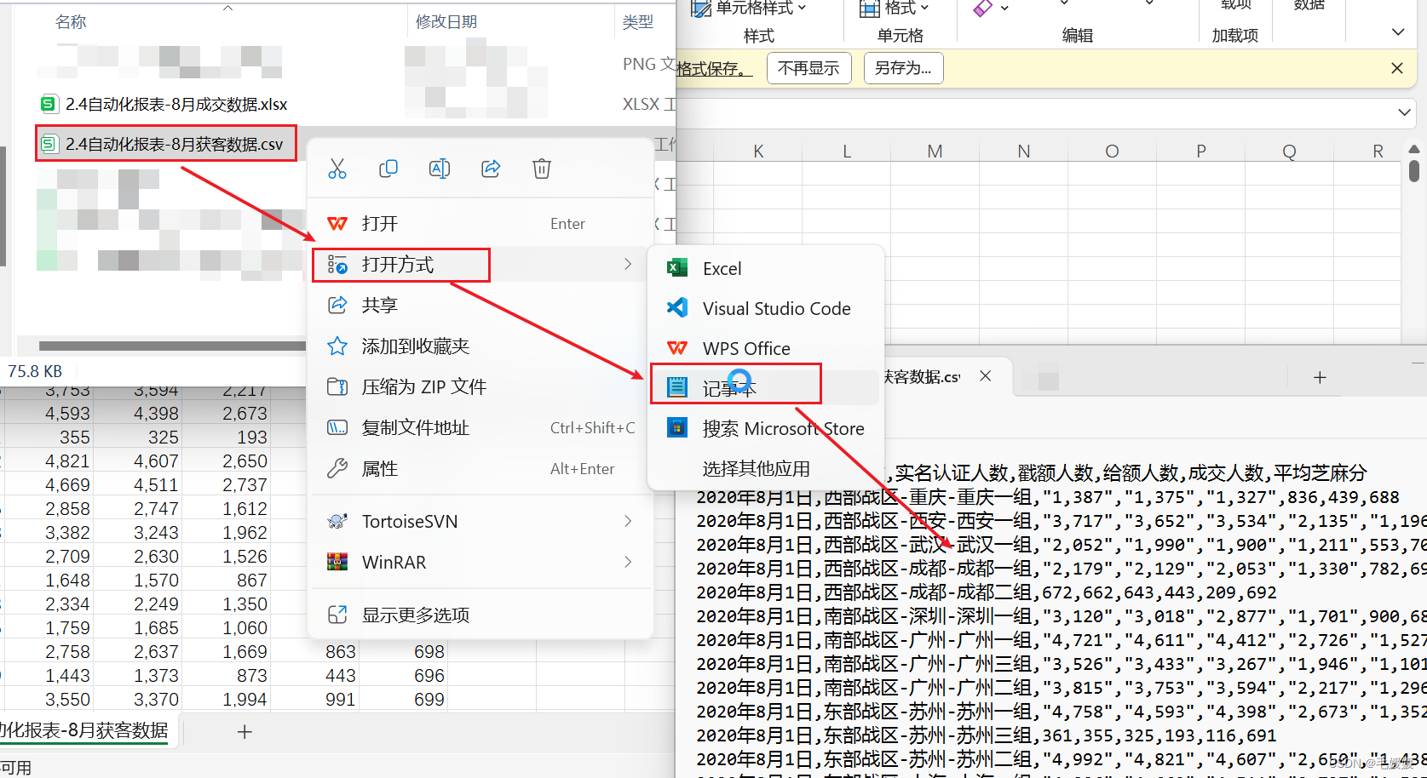This screenshot has height=778, width=1427.
Task: Click the 显示更多选项 icon
Action: point(337,615)
